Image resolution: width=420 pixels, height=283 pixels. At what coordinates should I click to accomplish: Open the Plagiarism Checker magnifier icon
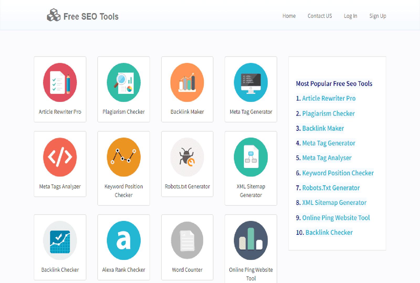tap(123, 83)
